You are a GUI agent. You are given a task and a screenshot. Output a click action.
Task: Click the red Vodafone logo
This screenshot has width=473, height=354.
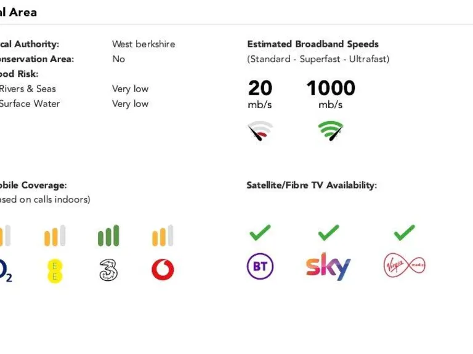163,269
